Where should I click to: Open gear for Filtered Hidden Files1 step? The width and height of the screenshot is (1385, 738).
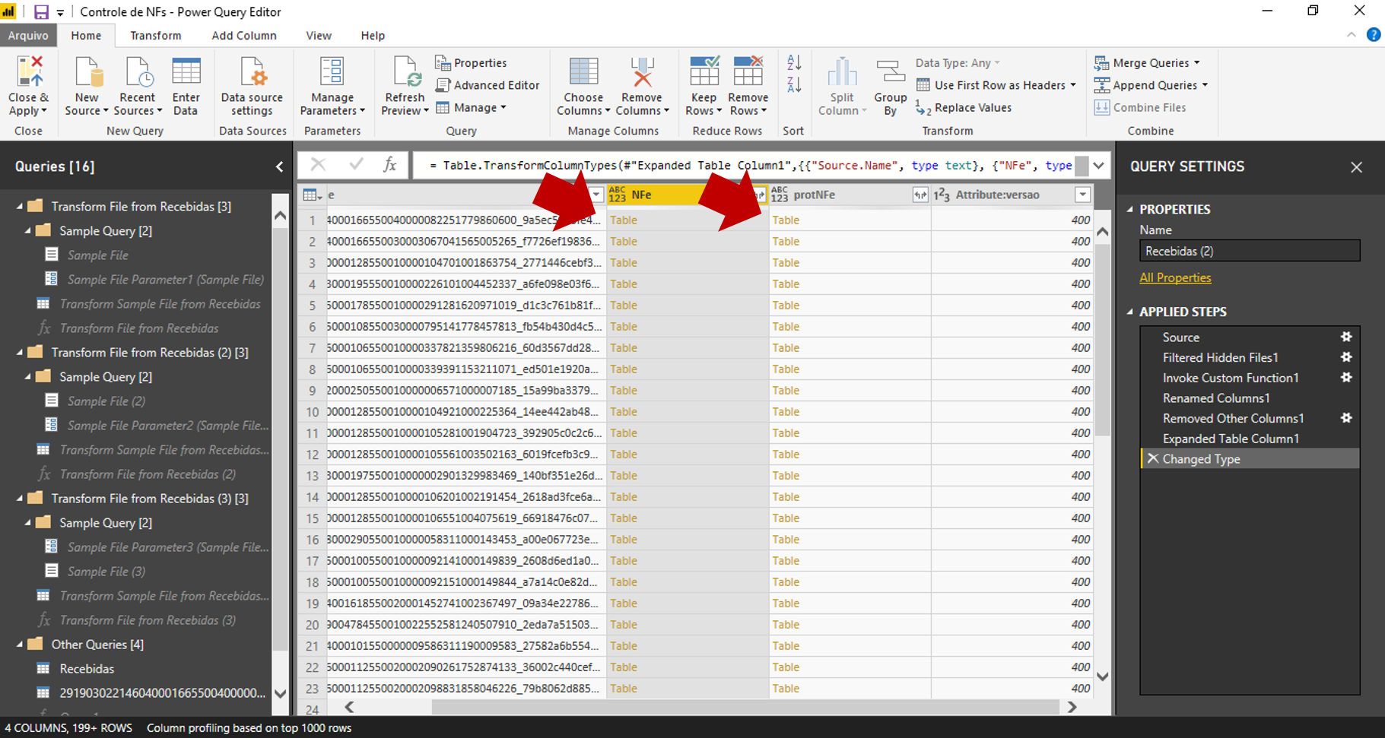1346,357
